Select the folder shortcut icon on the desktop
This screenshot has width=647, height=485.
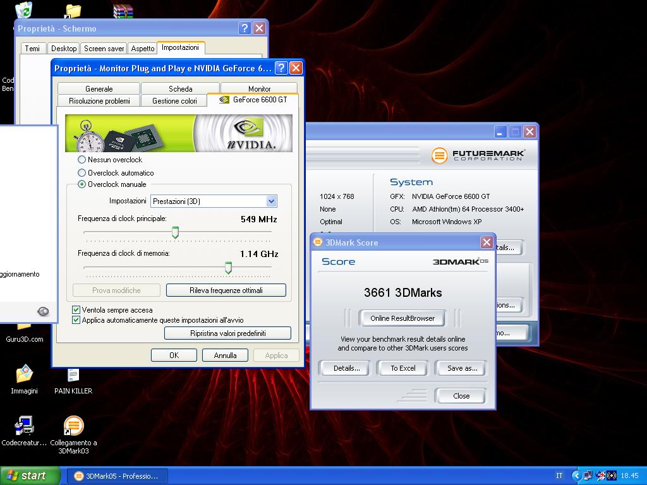(x=73, y=11)
